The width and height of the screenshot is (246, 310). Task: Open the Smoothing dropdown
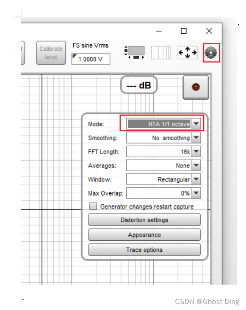pyautogui.click(x=164, y=138)
